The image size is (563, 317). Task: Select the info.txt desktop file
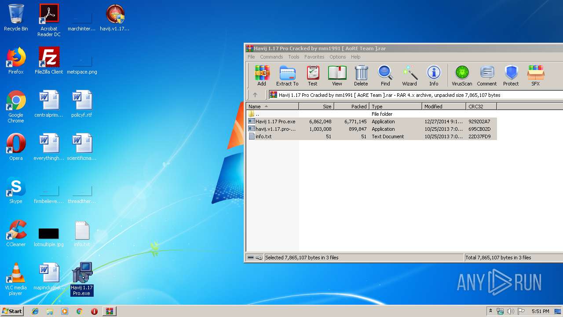(82, 233)
